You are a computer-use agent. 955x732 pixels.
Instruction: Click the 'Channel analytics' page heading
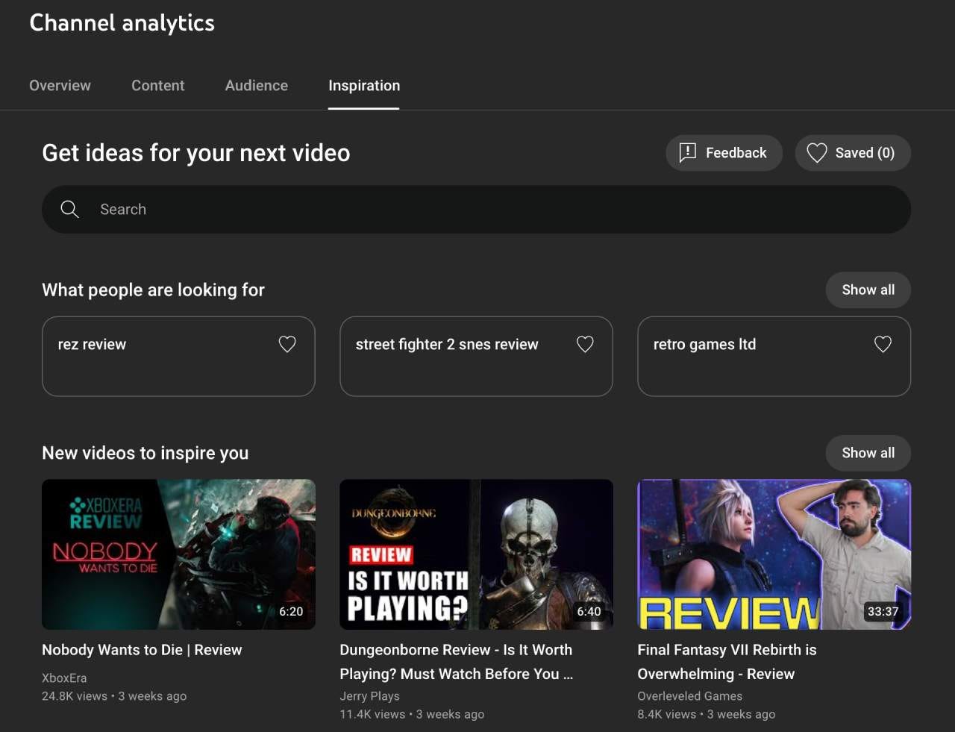point(122,23)
